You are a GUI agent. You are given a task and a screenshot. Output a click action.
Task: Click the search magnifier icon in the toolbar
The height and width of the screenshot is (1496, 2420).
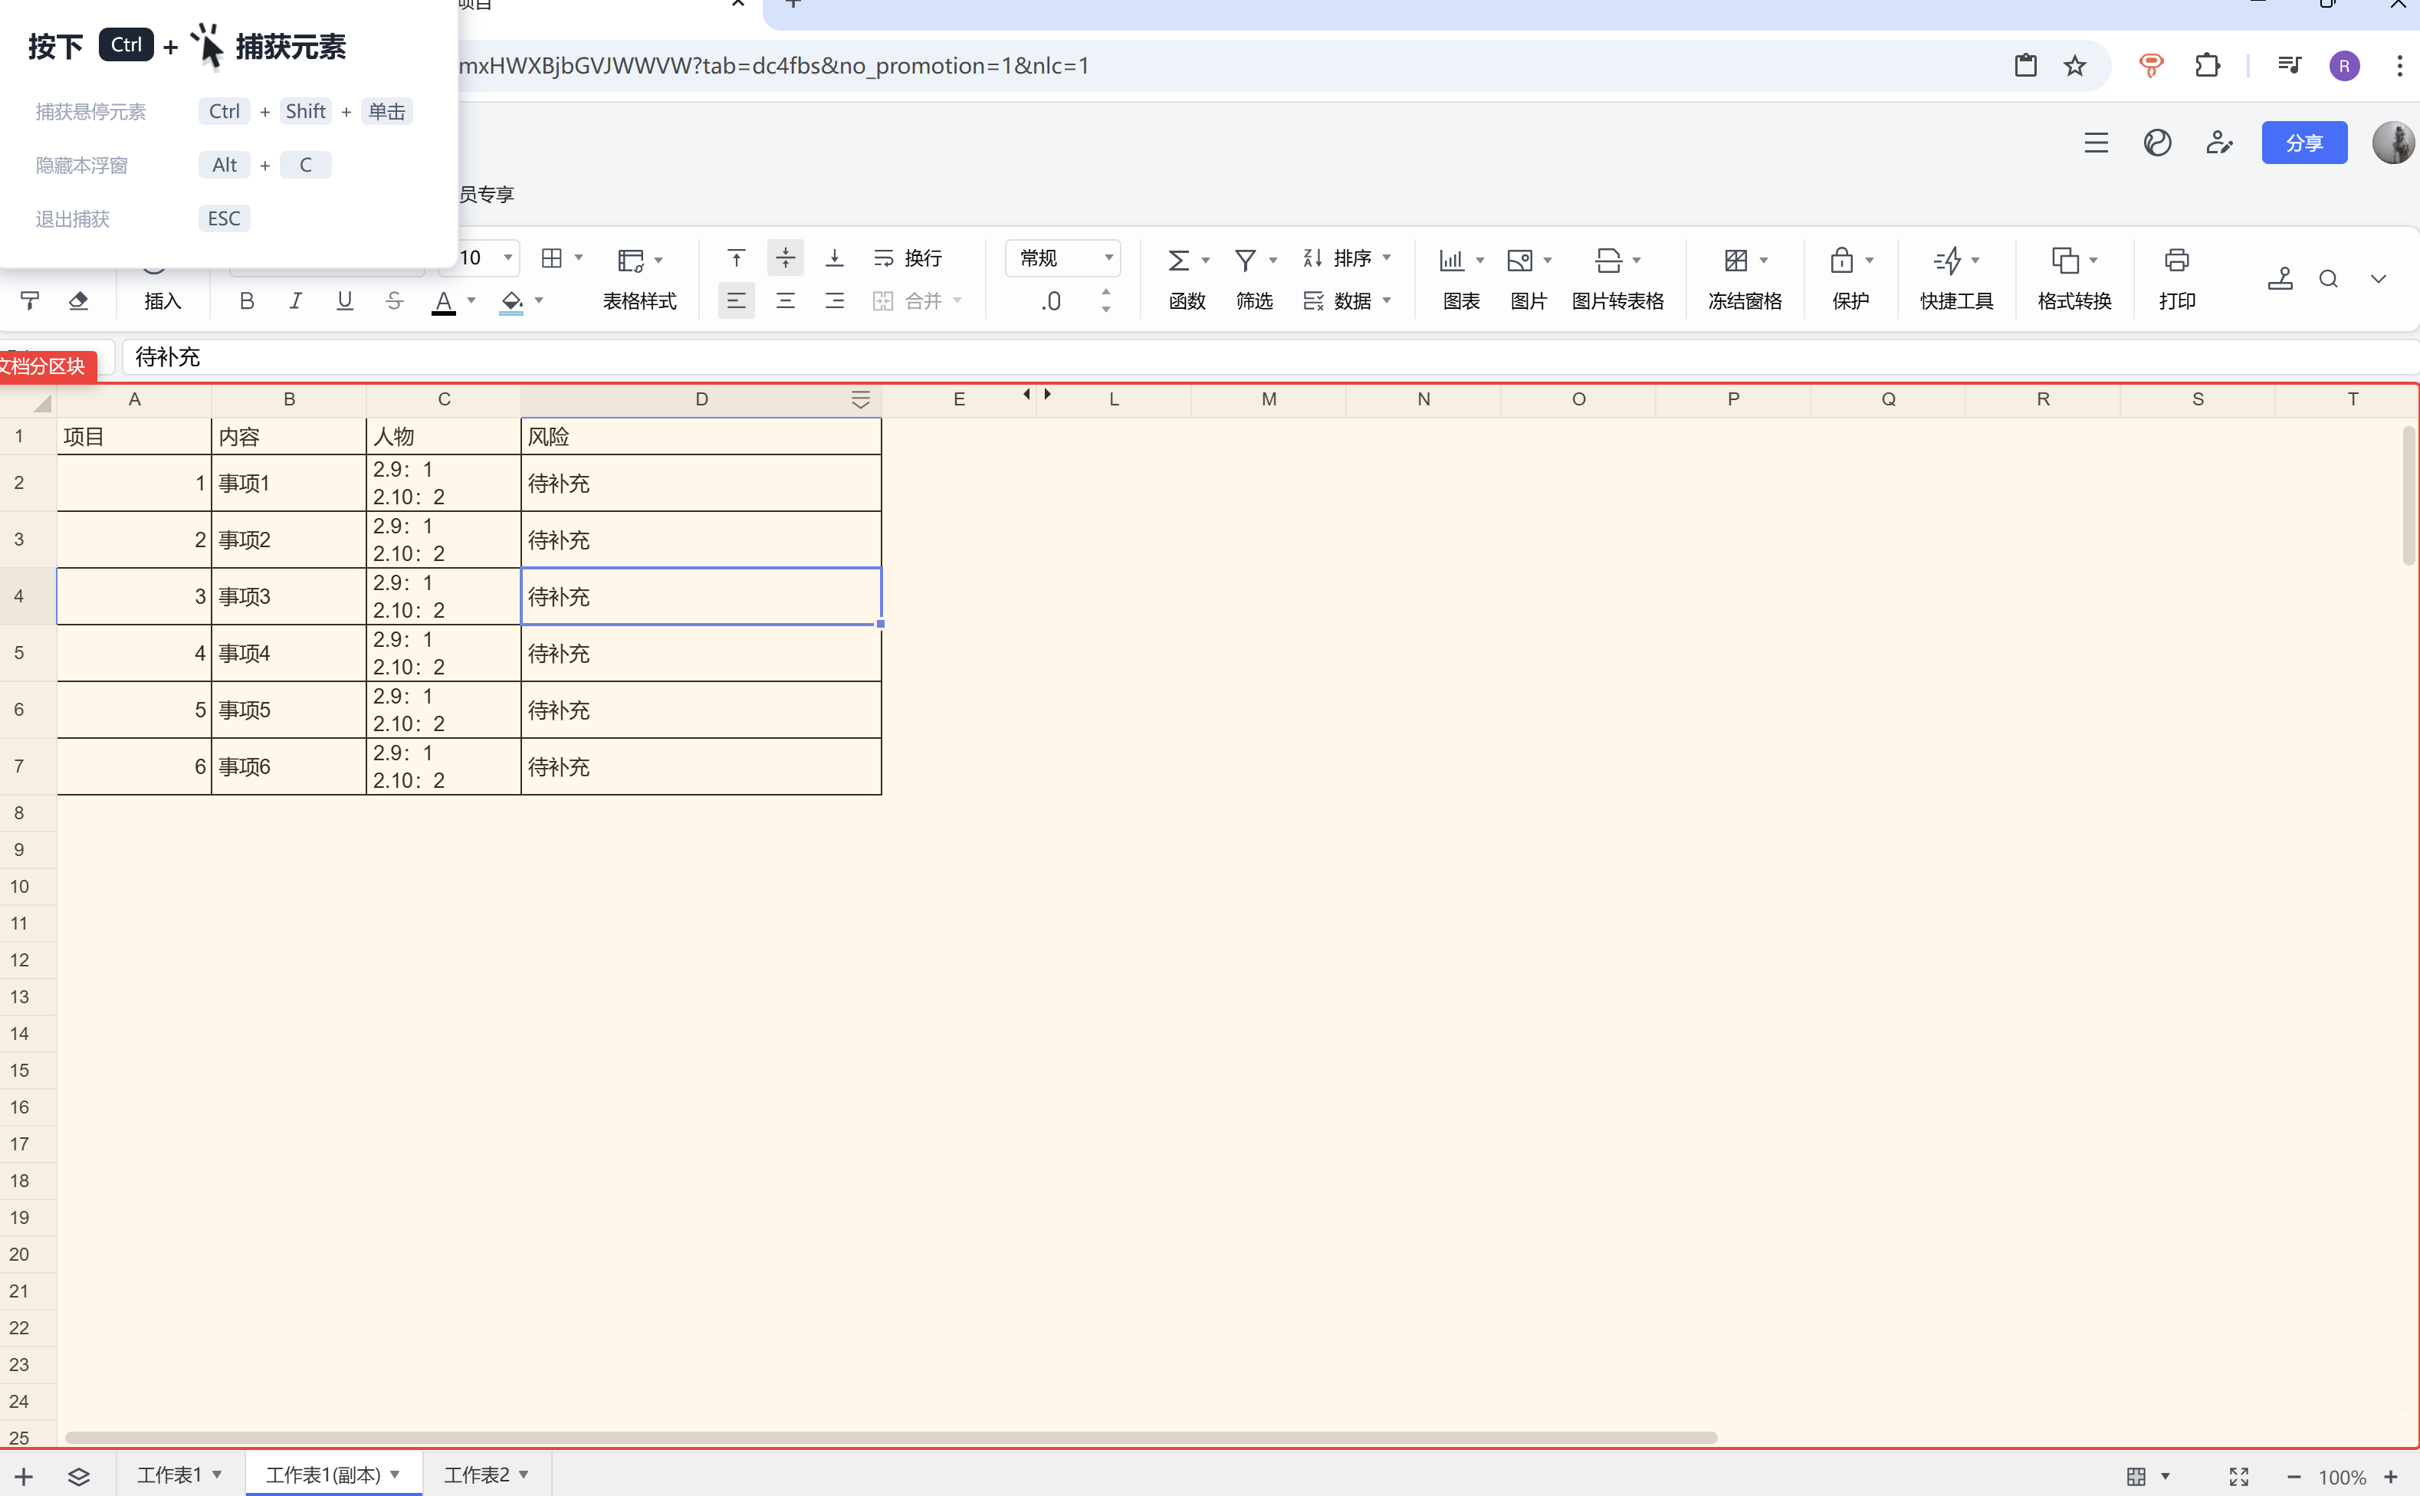[2328, 279]
